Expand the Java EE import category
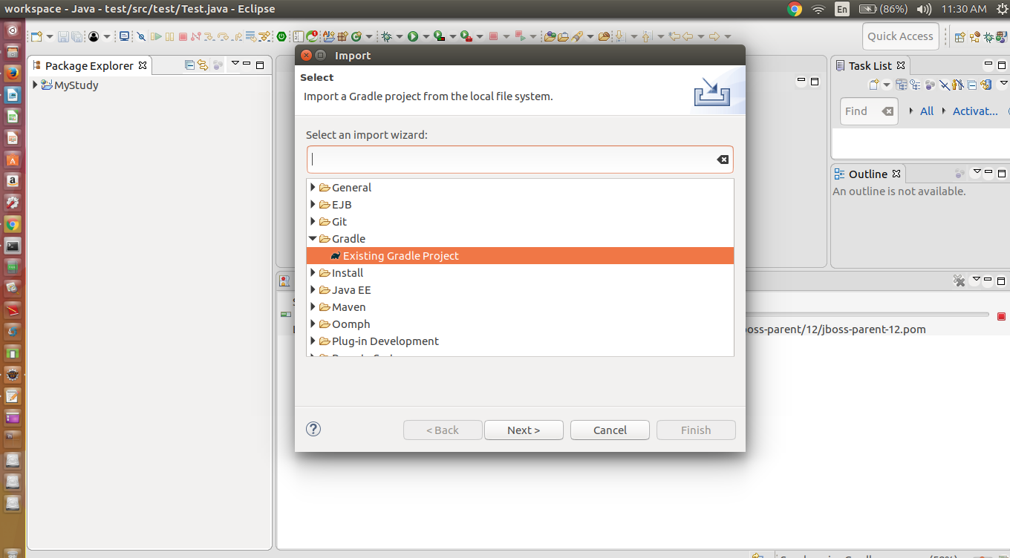1010x558 pixels. pyautogui.click(x=313, y=289)
